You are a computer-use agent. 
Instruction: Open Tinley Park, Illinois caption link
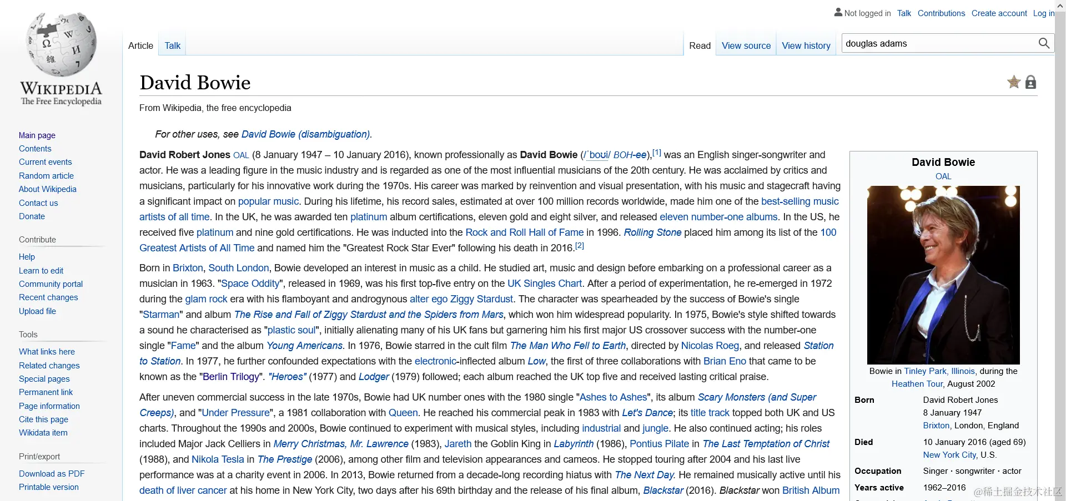click(939, 371)
